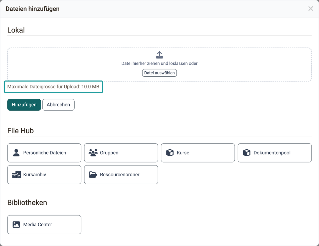Click the Dokumentenpool cube icon

tap(247, 153)
